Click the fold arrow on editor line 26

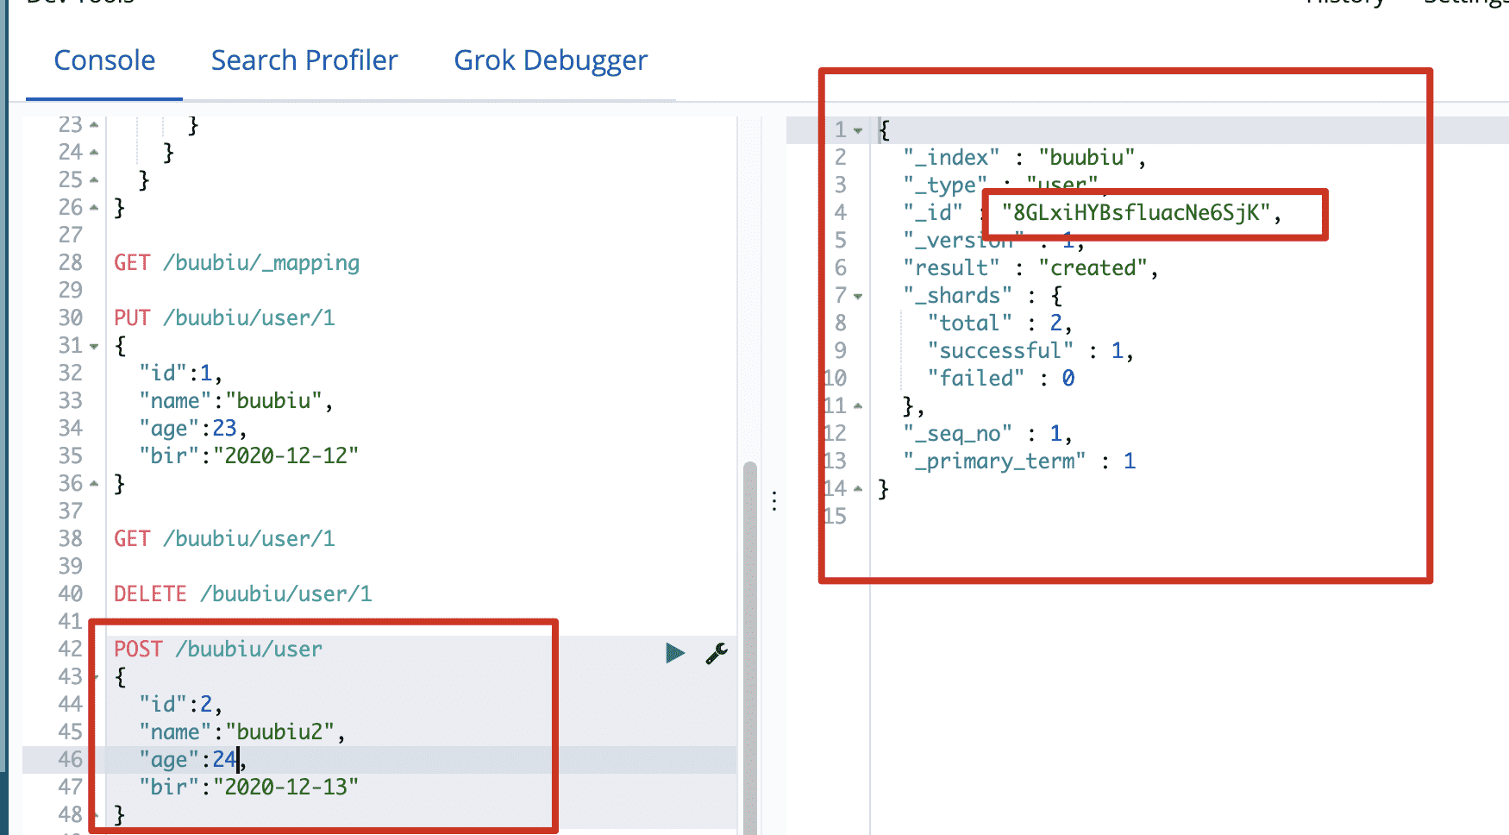94,208
